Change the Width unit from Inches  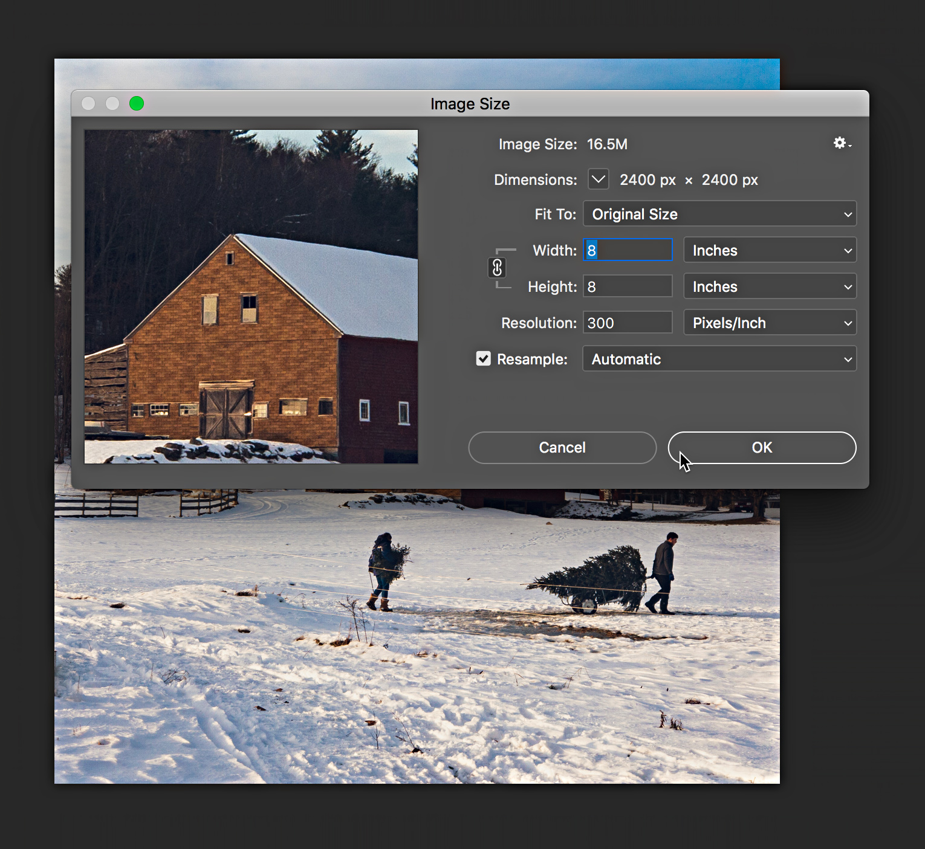(x=770, y=250)
